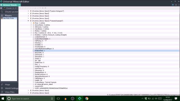Image resolution: width=180 pixels, height=101 pixels.
Task: Open View Files in the sidebar
Action: [x=10, y=92]
